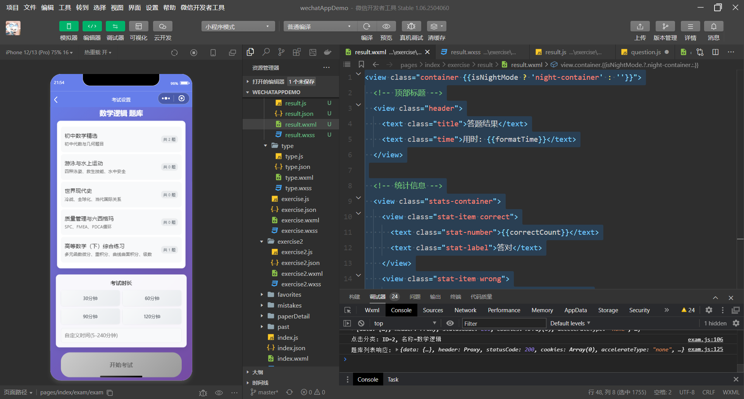Navigate back in editor history
This screenshot has width=744, height=399.
pyautogui.click(x=375, y=64)
